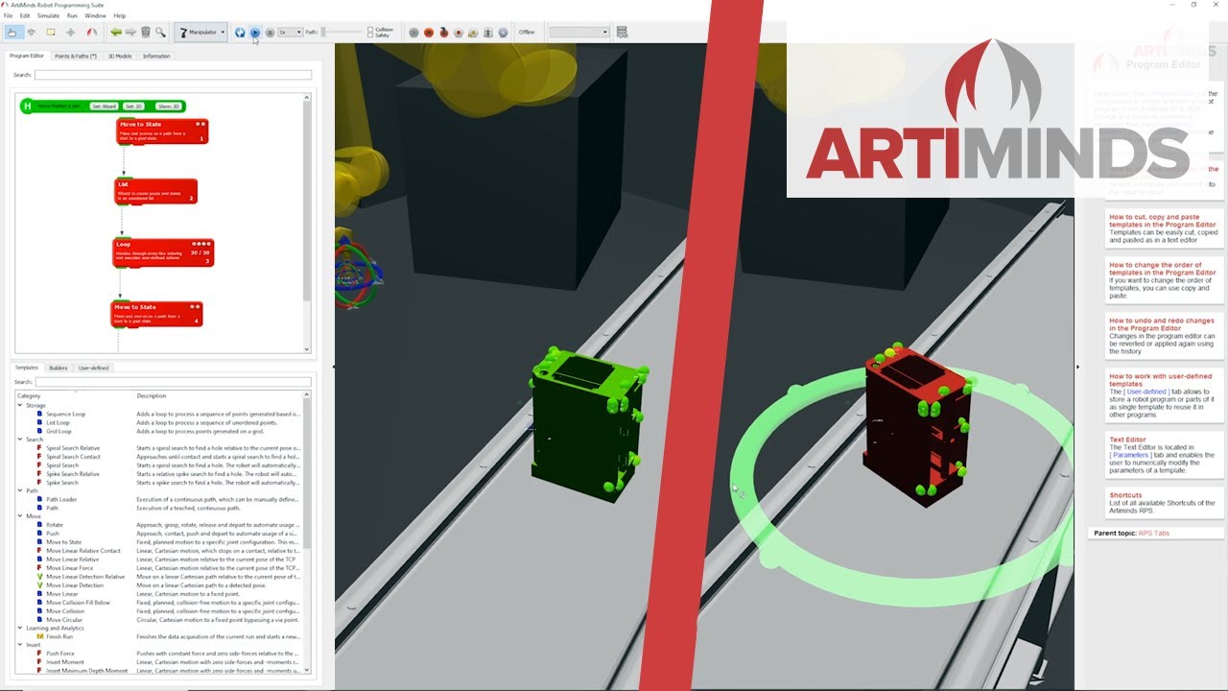Collapse the Storage category
This screenshot has width=1228, height=691.
point(19,405)
